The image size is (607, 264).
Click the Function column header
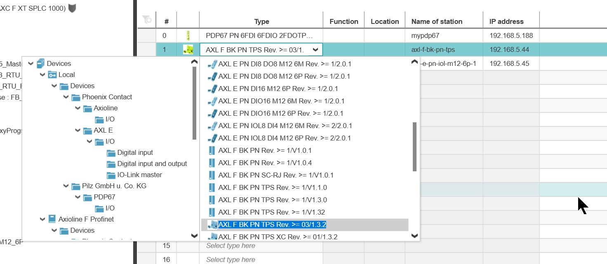pyautogui.click(x=343, y=21)
